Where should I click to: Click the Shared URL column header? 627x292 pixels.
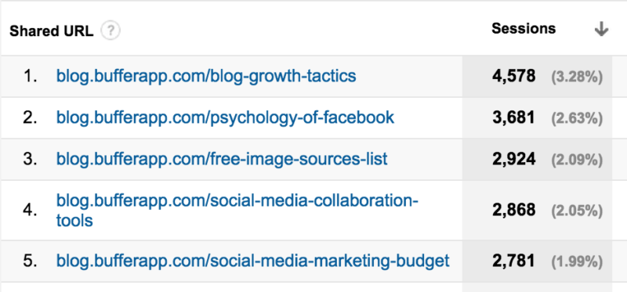click(51, 31)
